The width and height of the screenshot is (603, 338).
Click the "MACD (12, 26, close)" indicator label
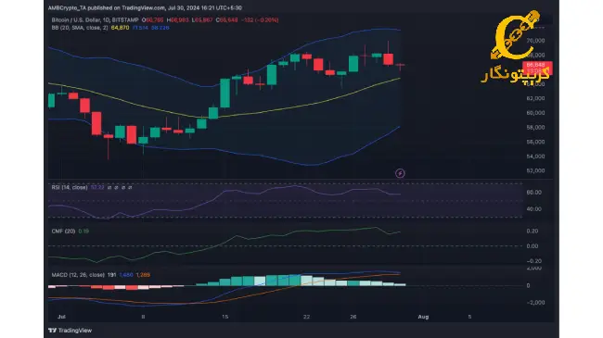78,275
